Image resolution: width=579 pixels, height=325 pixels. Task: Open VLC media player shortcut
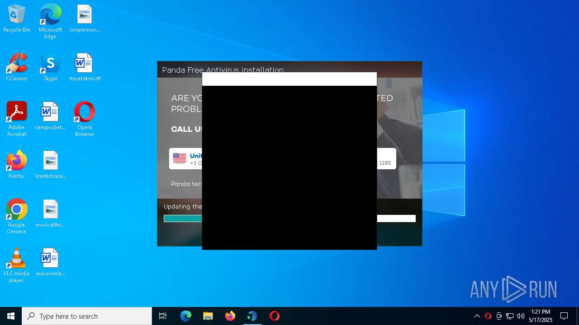coord(17,265)
